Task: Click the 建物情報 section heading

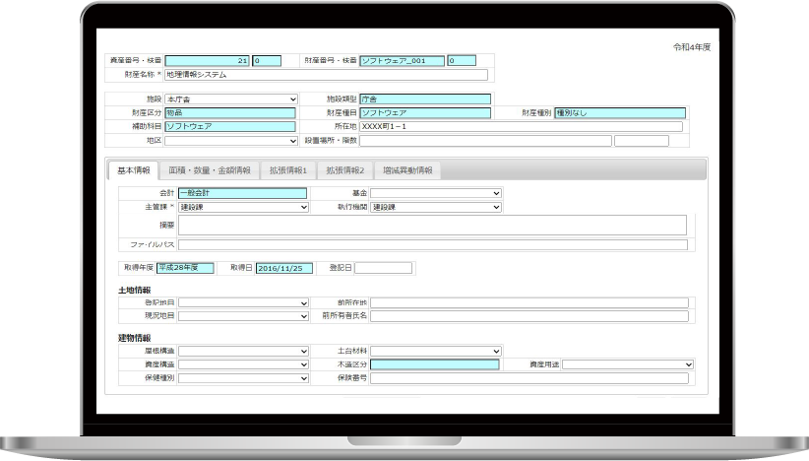Action: [134, 338]
